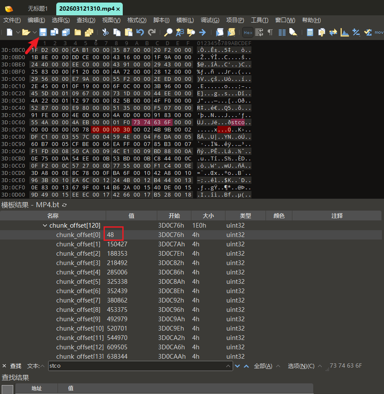
Task: Open Find with the magnifier icon
Action: pos(168,32)
